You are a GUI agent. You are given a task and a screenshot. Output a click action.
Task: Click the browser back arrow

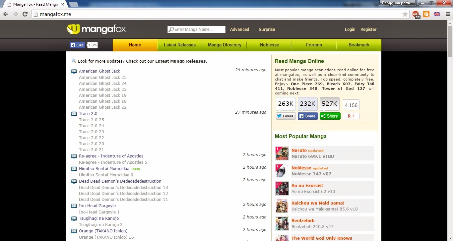6,14
